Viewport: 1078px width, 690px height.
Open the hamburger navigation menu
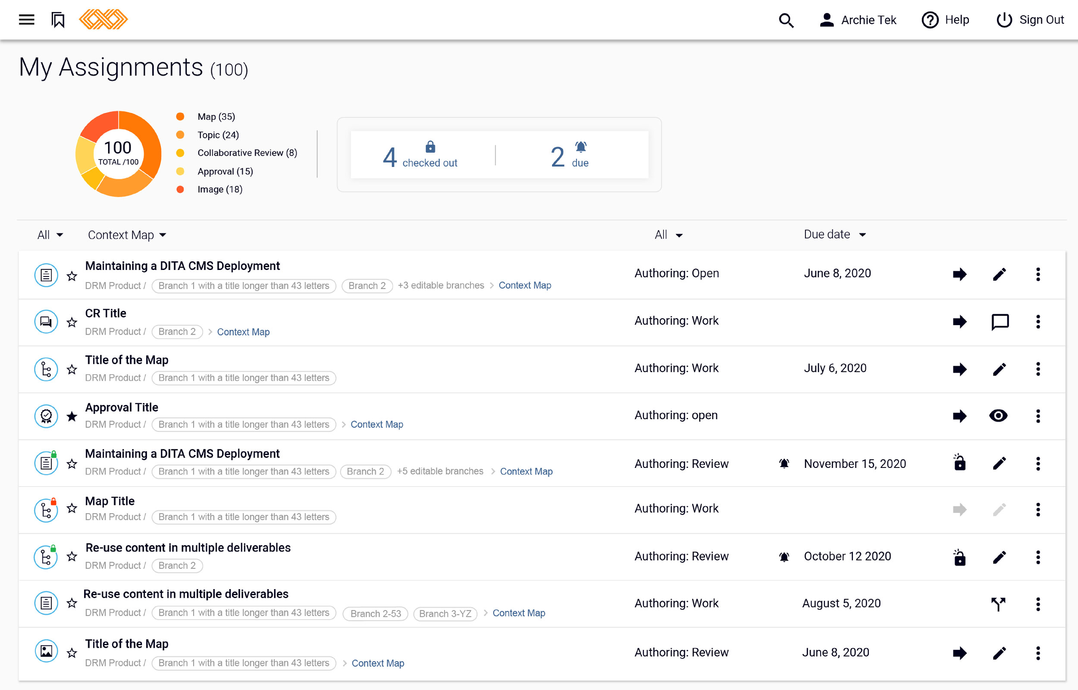point(26,20)
